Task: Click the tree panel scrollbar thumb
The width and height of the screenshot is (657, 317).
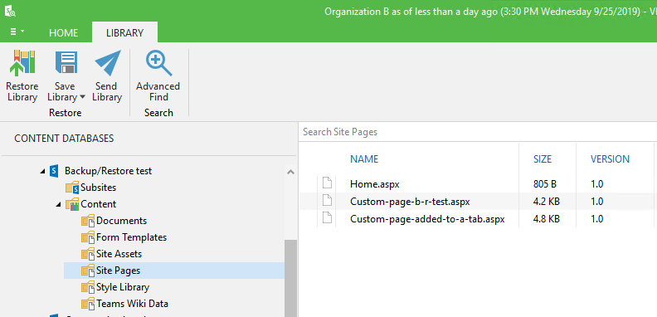Action: [290, 279]
